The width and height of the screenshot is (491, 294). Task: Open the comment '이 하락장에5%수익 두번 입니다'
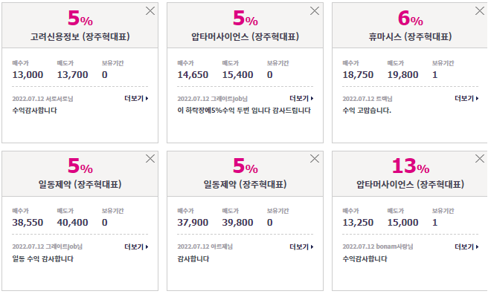coord(244,111)
